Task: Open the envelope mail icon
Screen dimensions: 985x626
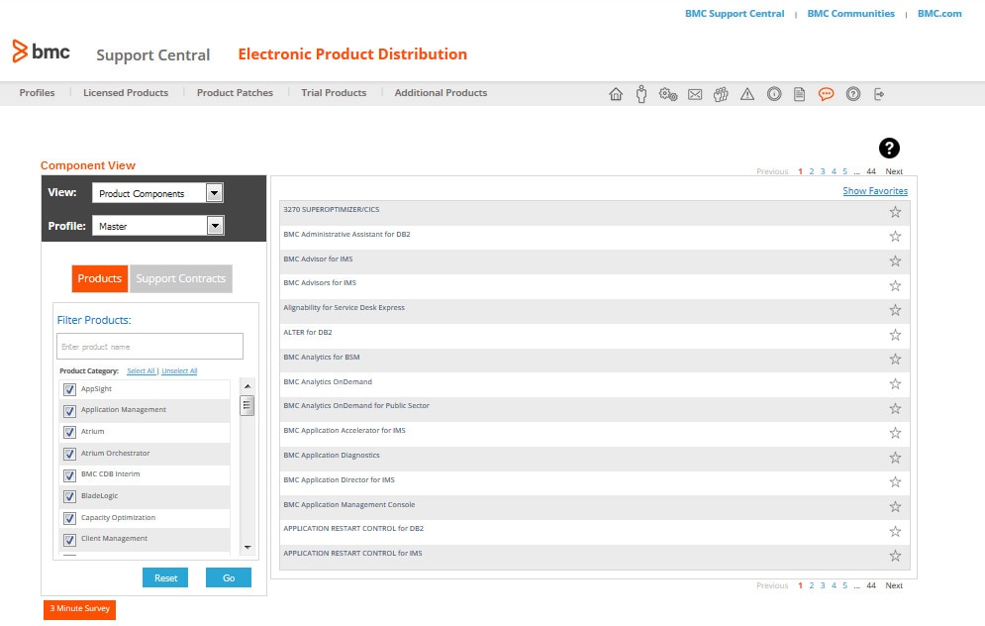Action: pos(695,94)
